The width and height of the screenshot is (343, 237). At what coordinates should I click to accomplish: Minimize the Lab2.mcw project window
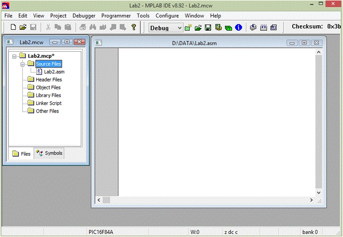coord(55,42)
